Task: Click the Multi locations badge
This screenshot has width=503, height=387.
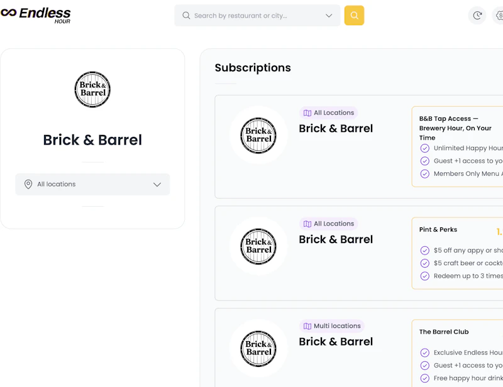Action: coord(332,326)
